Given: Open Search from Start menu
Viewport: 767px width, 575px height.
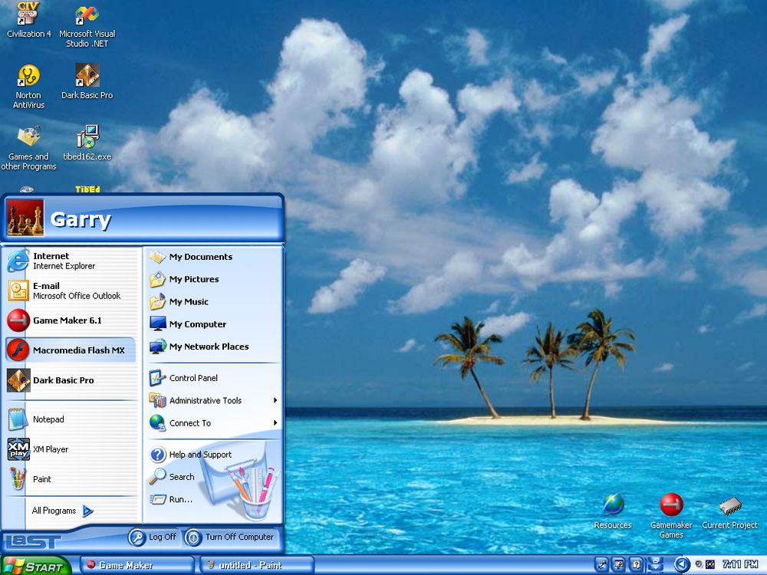Looking at the screenshot, I should click(x=213, y=477).
